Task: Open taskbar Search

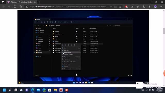Action: [x=10, y=90]
